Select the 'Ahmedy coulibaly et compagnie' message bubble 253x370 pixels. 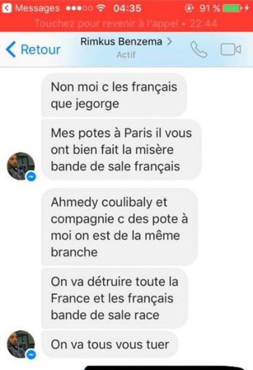click(x=119, y=227)
